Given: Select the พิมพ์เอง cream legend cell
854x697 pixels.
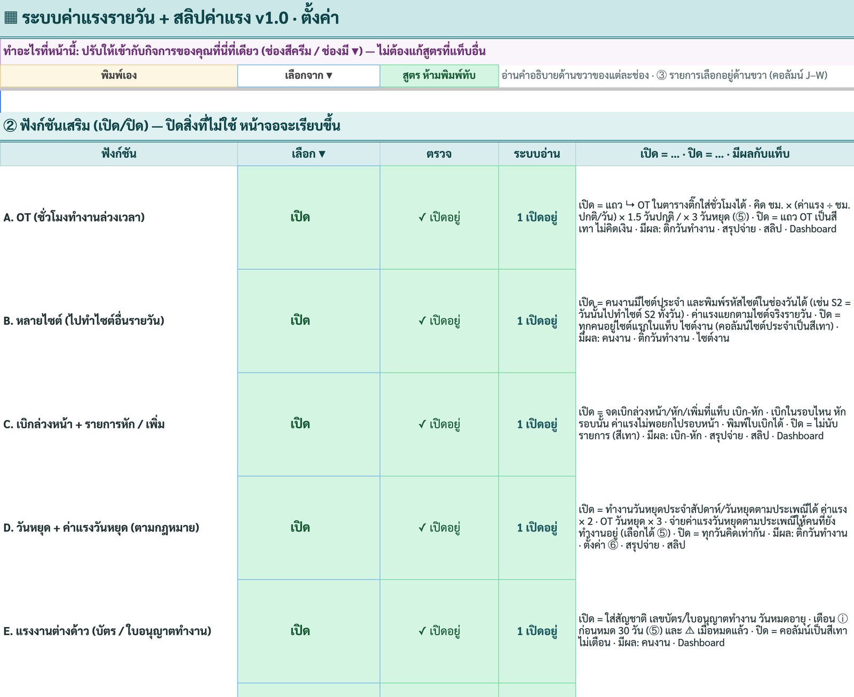Looking at the screenshot, I should (118, 76).
